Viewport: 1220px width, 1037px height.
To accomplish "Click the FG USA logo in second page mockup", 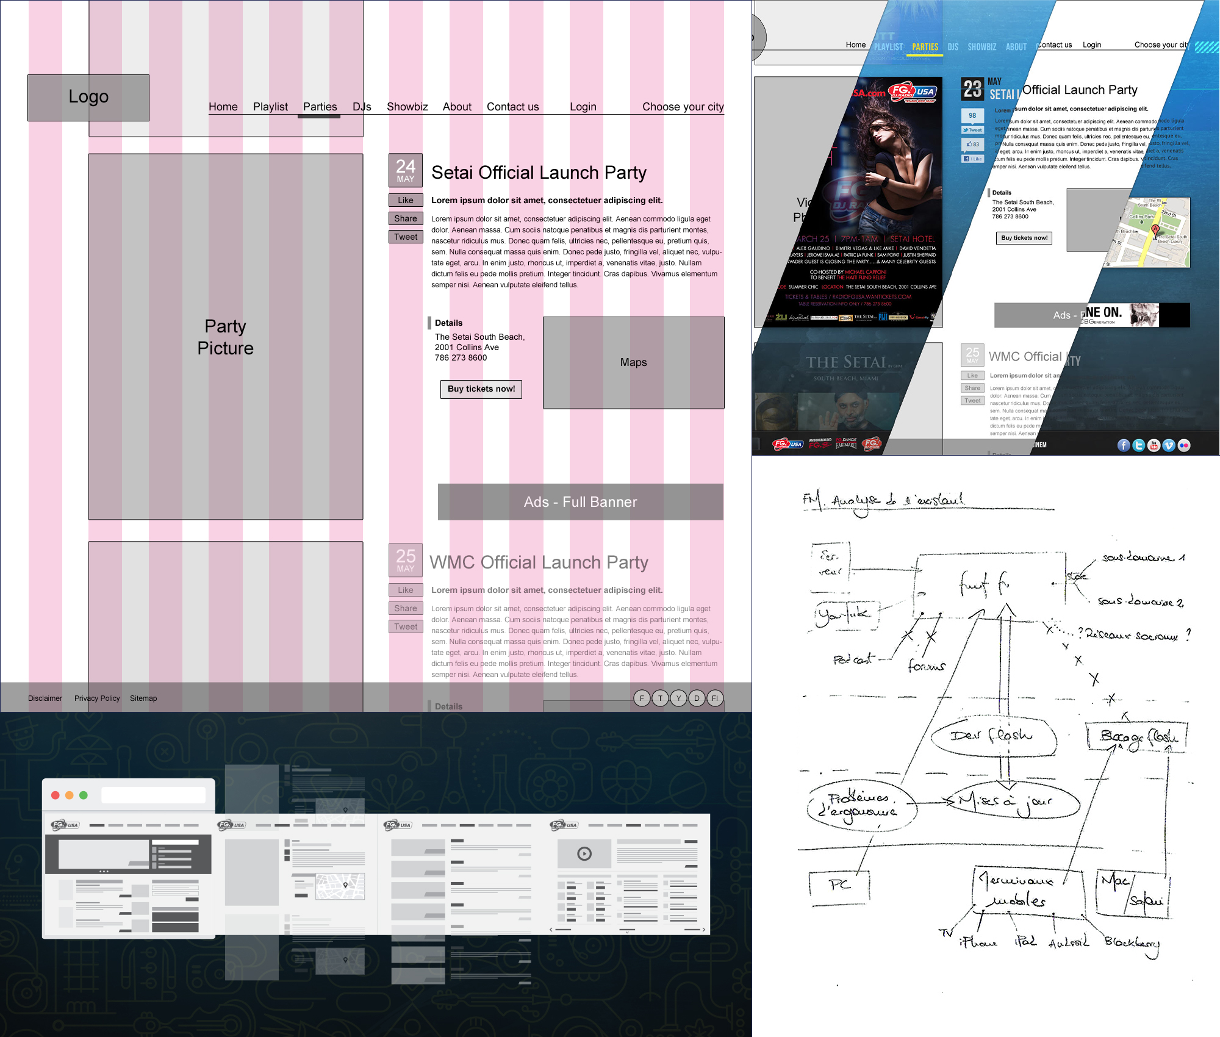I will (231, 825).
